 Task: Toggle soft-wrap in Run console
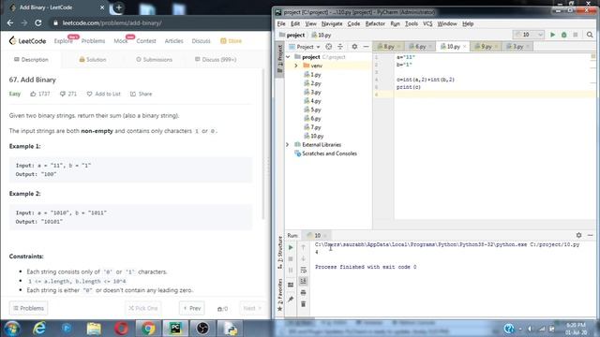point(303,271)
